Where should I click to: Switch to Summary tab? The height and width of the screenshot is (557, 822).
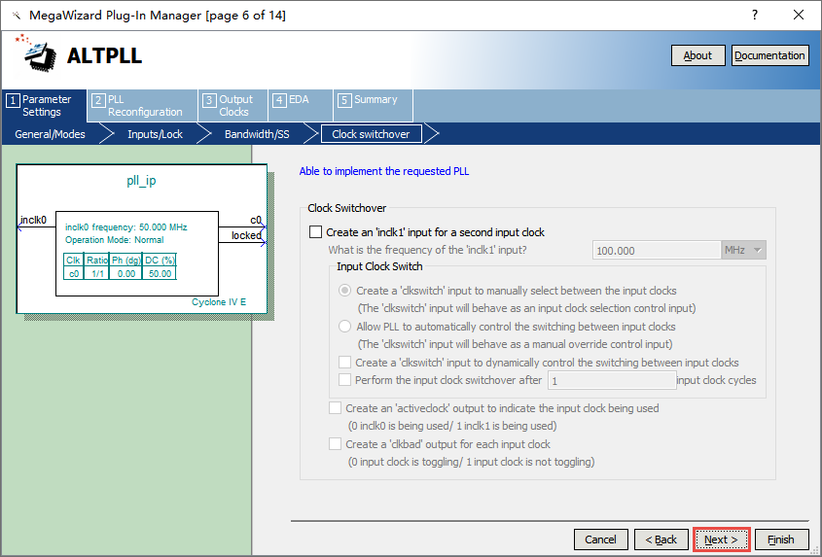point(373,105)
